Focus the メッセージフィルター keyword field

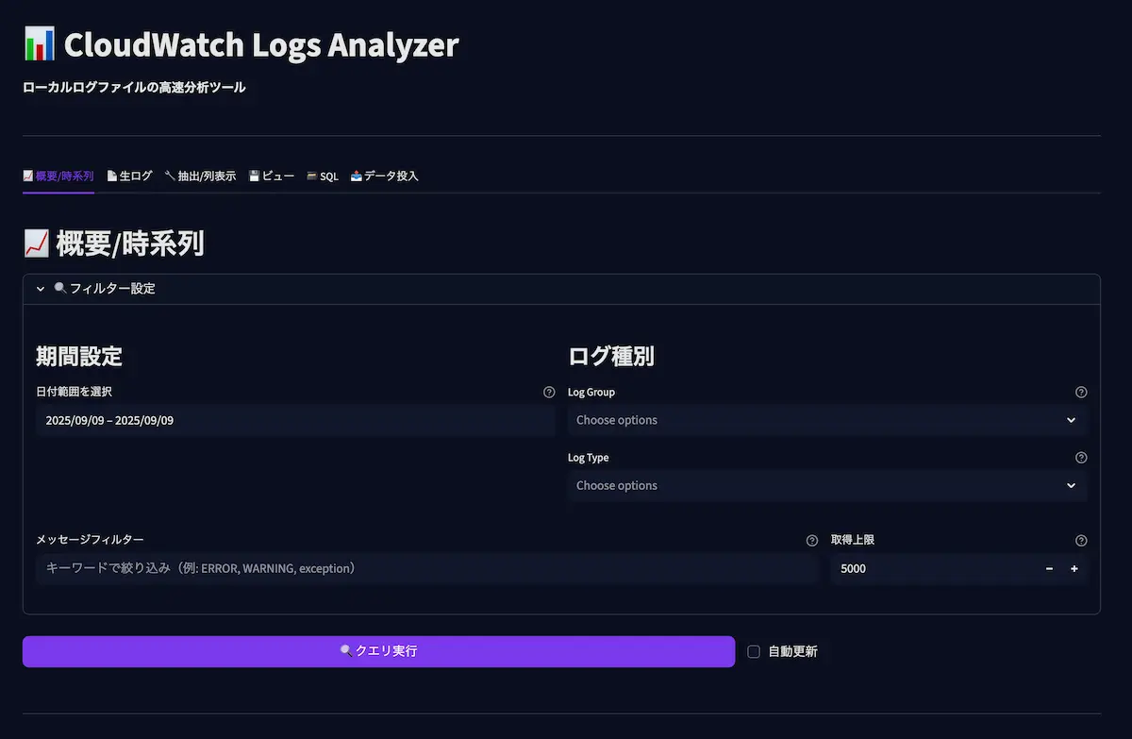click(426, 569)
